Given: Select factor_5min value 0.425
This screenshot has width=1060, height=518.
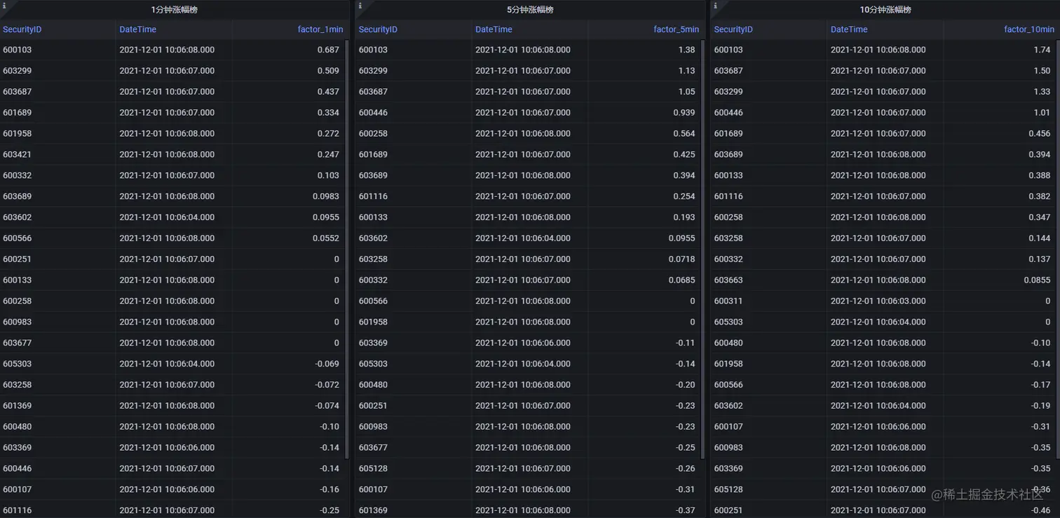Looking at the screenshot, I should point(684,155).
